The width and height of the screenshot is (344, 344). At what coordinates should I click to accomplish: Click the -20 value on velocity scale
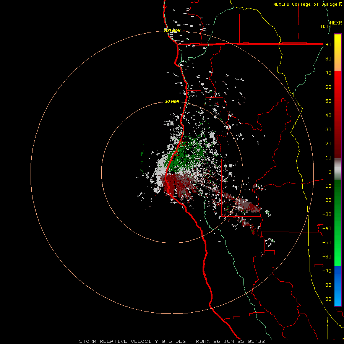pyautogui.click(x=327, y=200)
